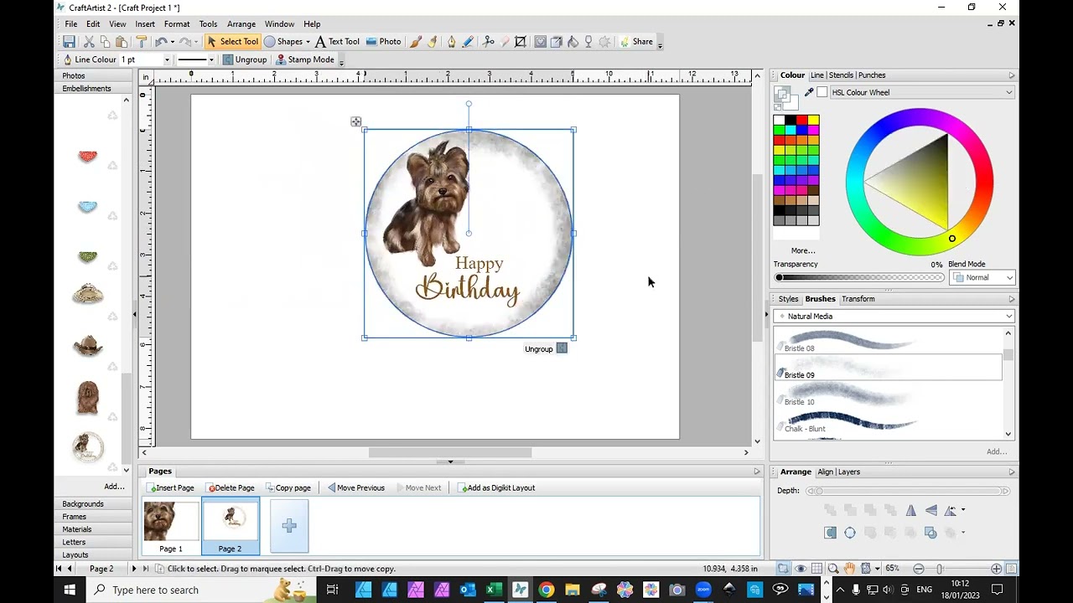Open the Shapes dropdown arrow
1073x603 pixels.
coord(308,42)
